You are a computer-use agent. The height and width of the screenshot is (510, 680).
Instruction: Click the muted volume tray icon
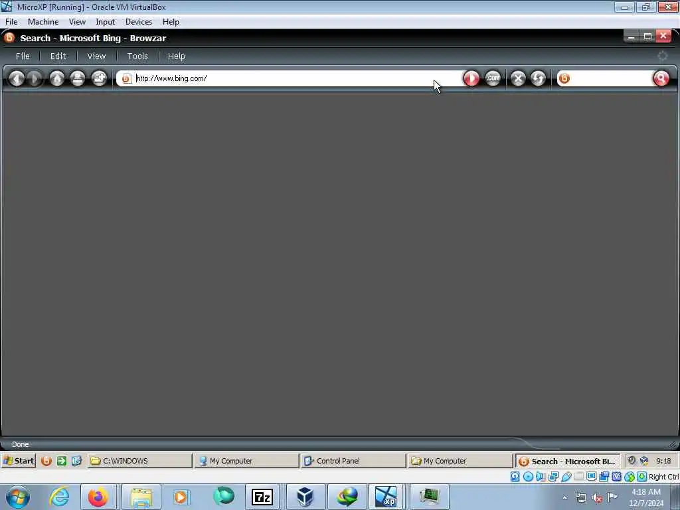(x=597, y=497)
